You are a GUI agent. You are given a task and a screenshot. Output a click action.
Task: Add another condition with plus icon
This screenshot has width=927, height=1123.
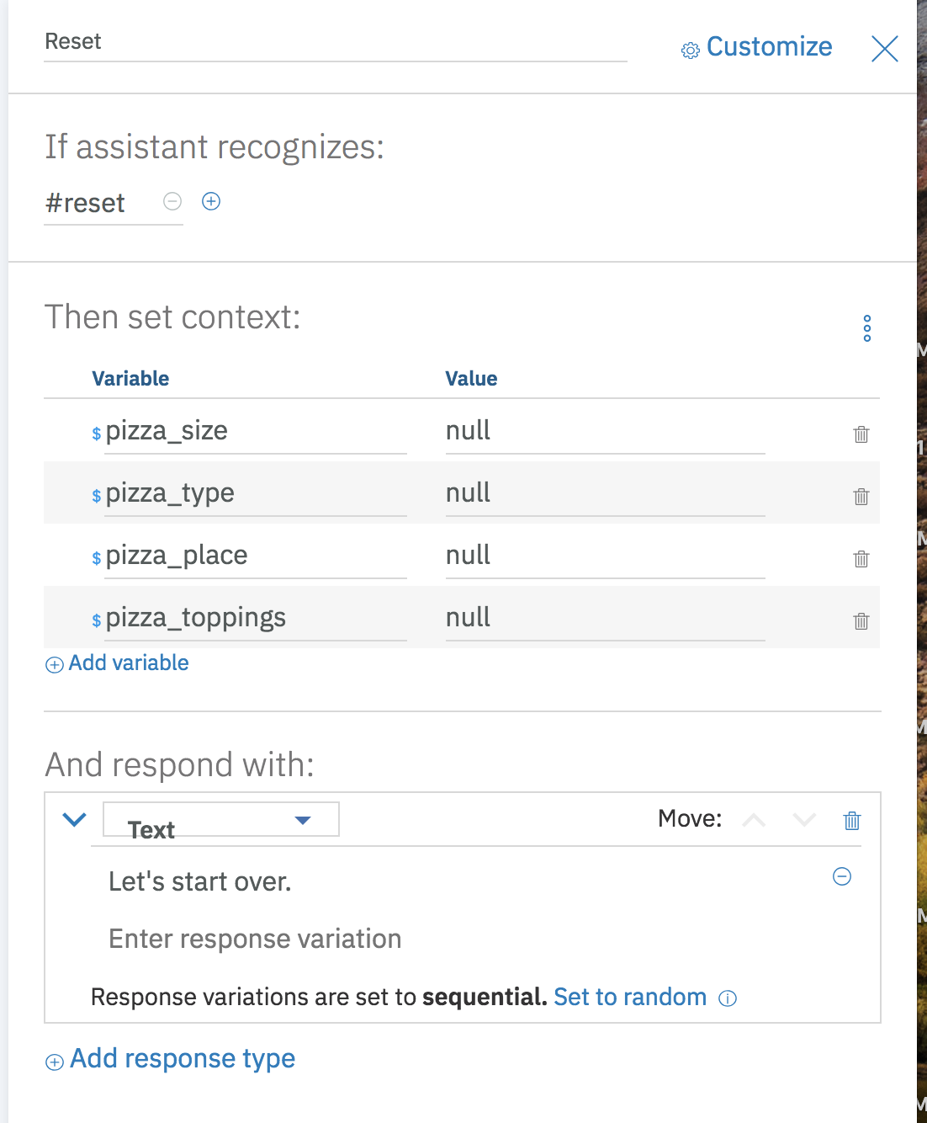(x=211, y=201)
